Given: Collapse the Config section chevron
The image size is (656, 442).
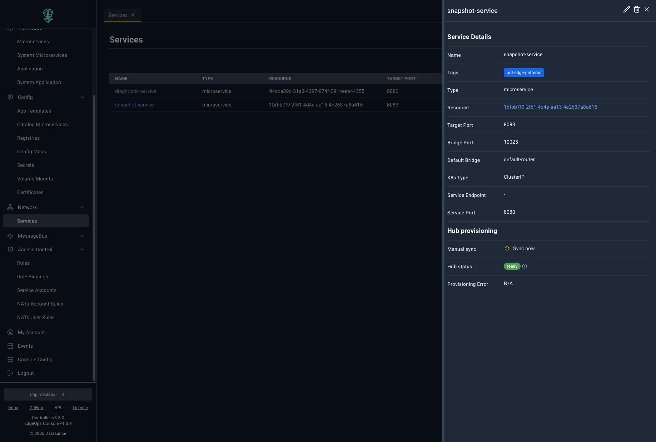Looking at the screenshot, I should click(82, 97).
